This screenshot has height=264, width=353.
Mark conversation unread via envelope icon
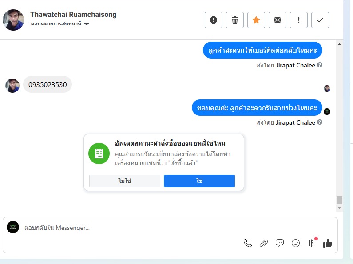click(x=278, y=20)
